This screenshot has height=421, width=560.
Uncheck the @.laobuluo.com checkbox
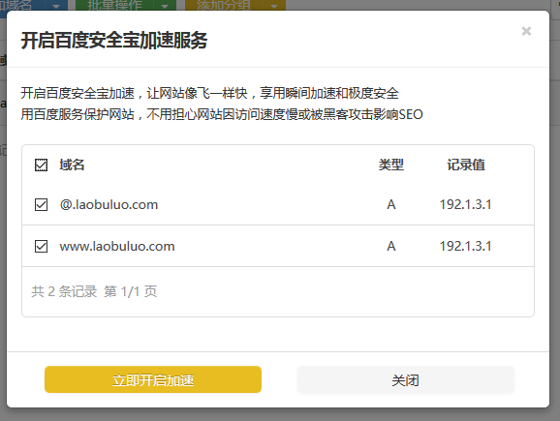pos(41,205)
